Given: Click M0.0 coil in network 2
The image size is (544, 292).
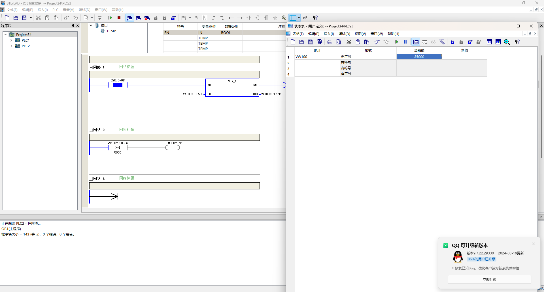Looking at the screenshot, I should pyautogui.click(x=173, y=148).
